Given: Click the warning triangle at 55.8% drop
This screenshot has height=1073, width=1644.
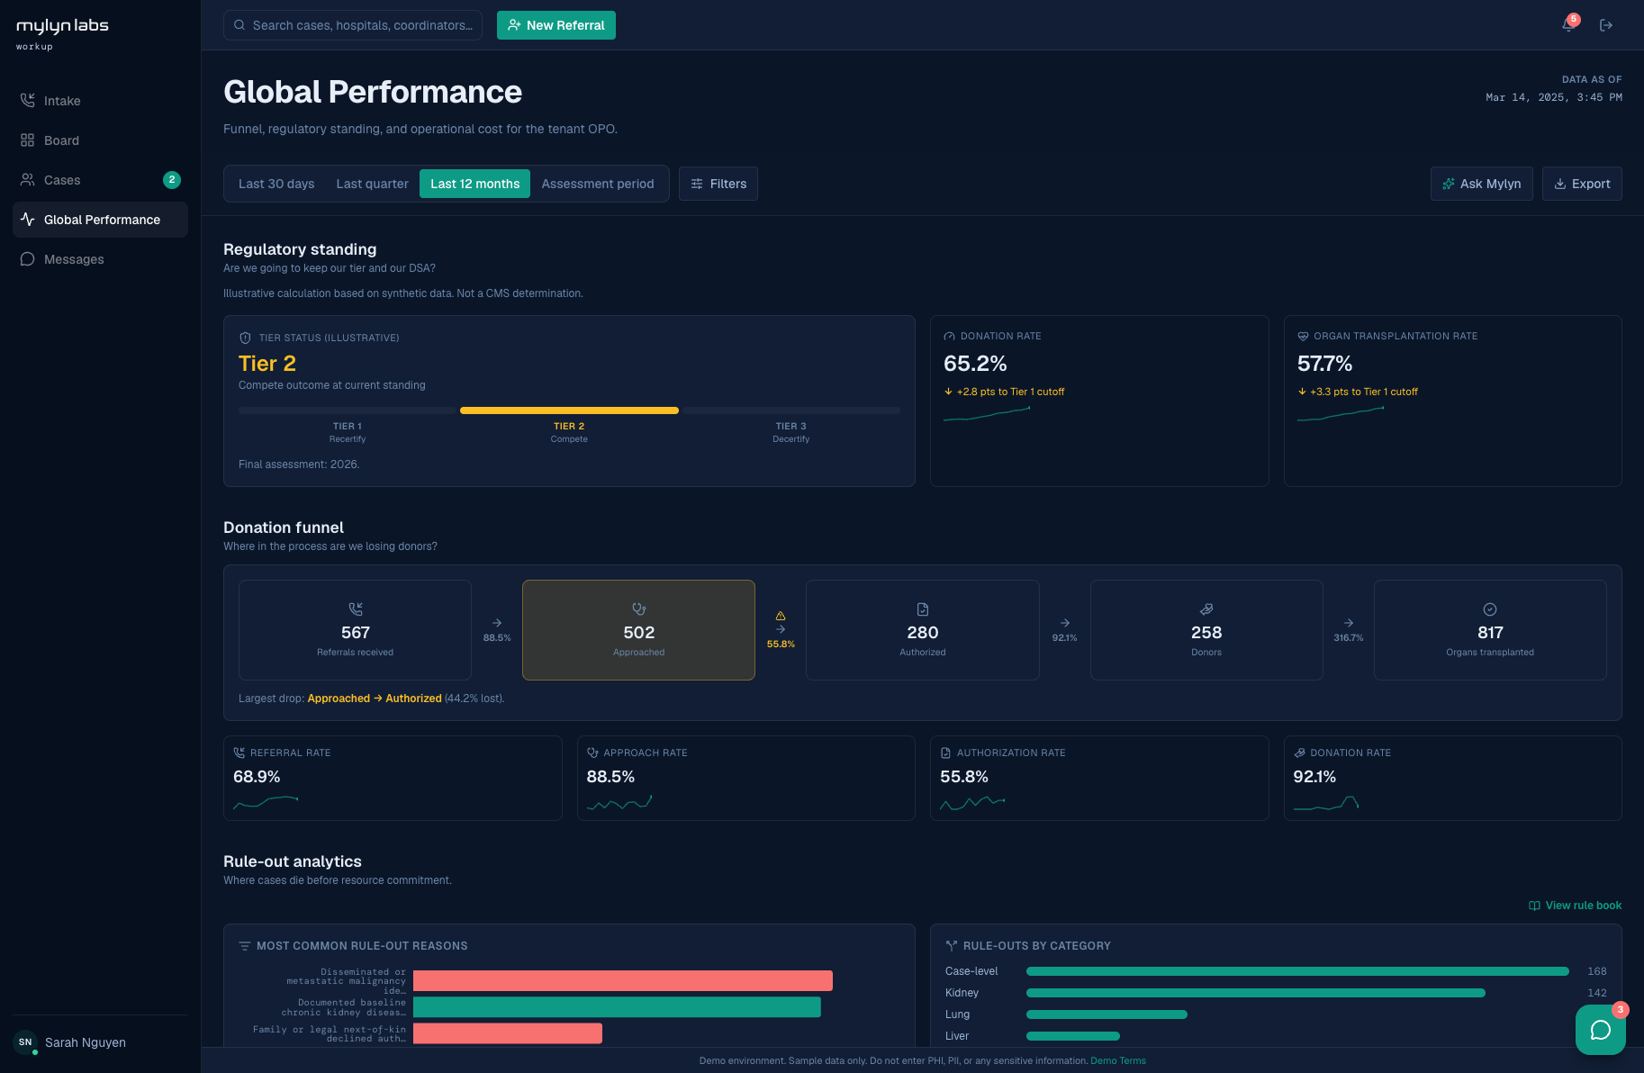Looking at the screenshot, I should coord(781,616).
